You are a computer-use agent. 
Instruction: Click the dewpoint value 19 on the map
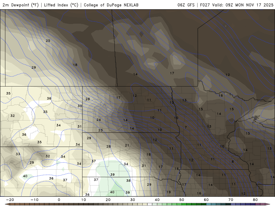click(169, 192)
